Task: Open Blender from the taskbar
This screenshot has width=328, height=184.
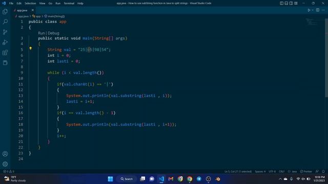Action: point(218,179)
